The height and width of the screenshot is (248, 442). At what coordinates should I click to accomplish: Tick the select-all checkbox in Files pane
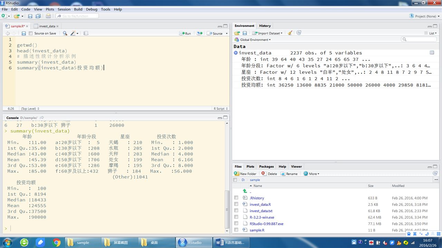pos(235,180)
